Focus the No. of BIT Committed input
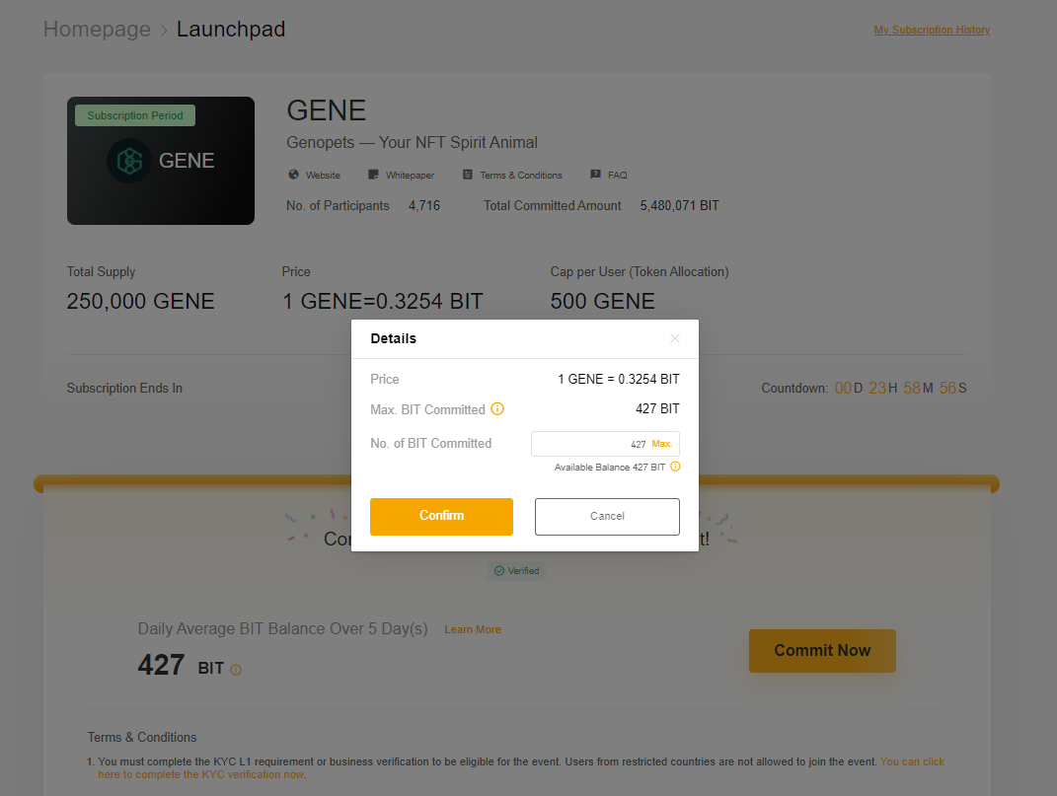The height and width of the screenshot is (796, 1057). click(x=605, y=444)
